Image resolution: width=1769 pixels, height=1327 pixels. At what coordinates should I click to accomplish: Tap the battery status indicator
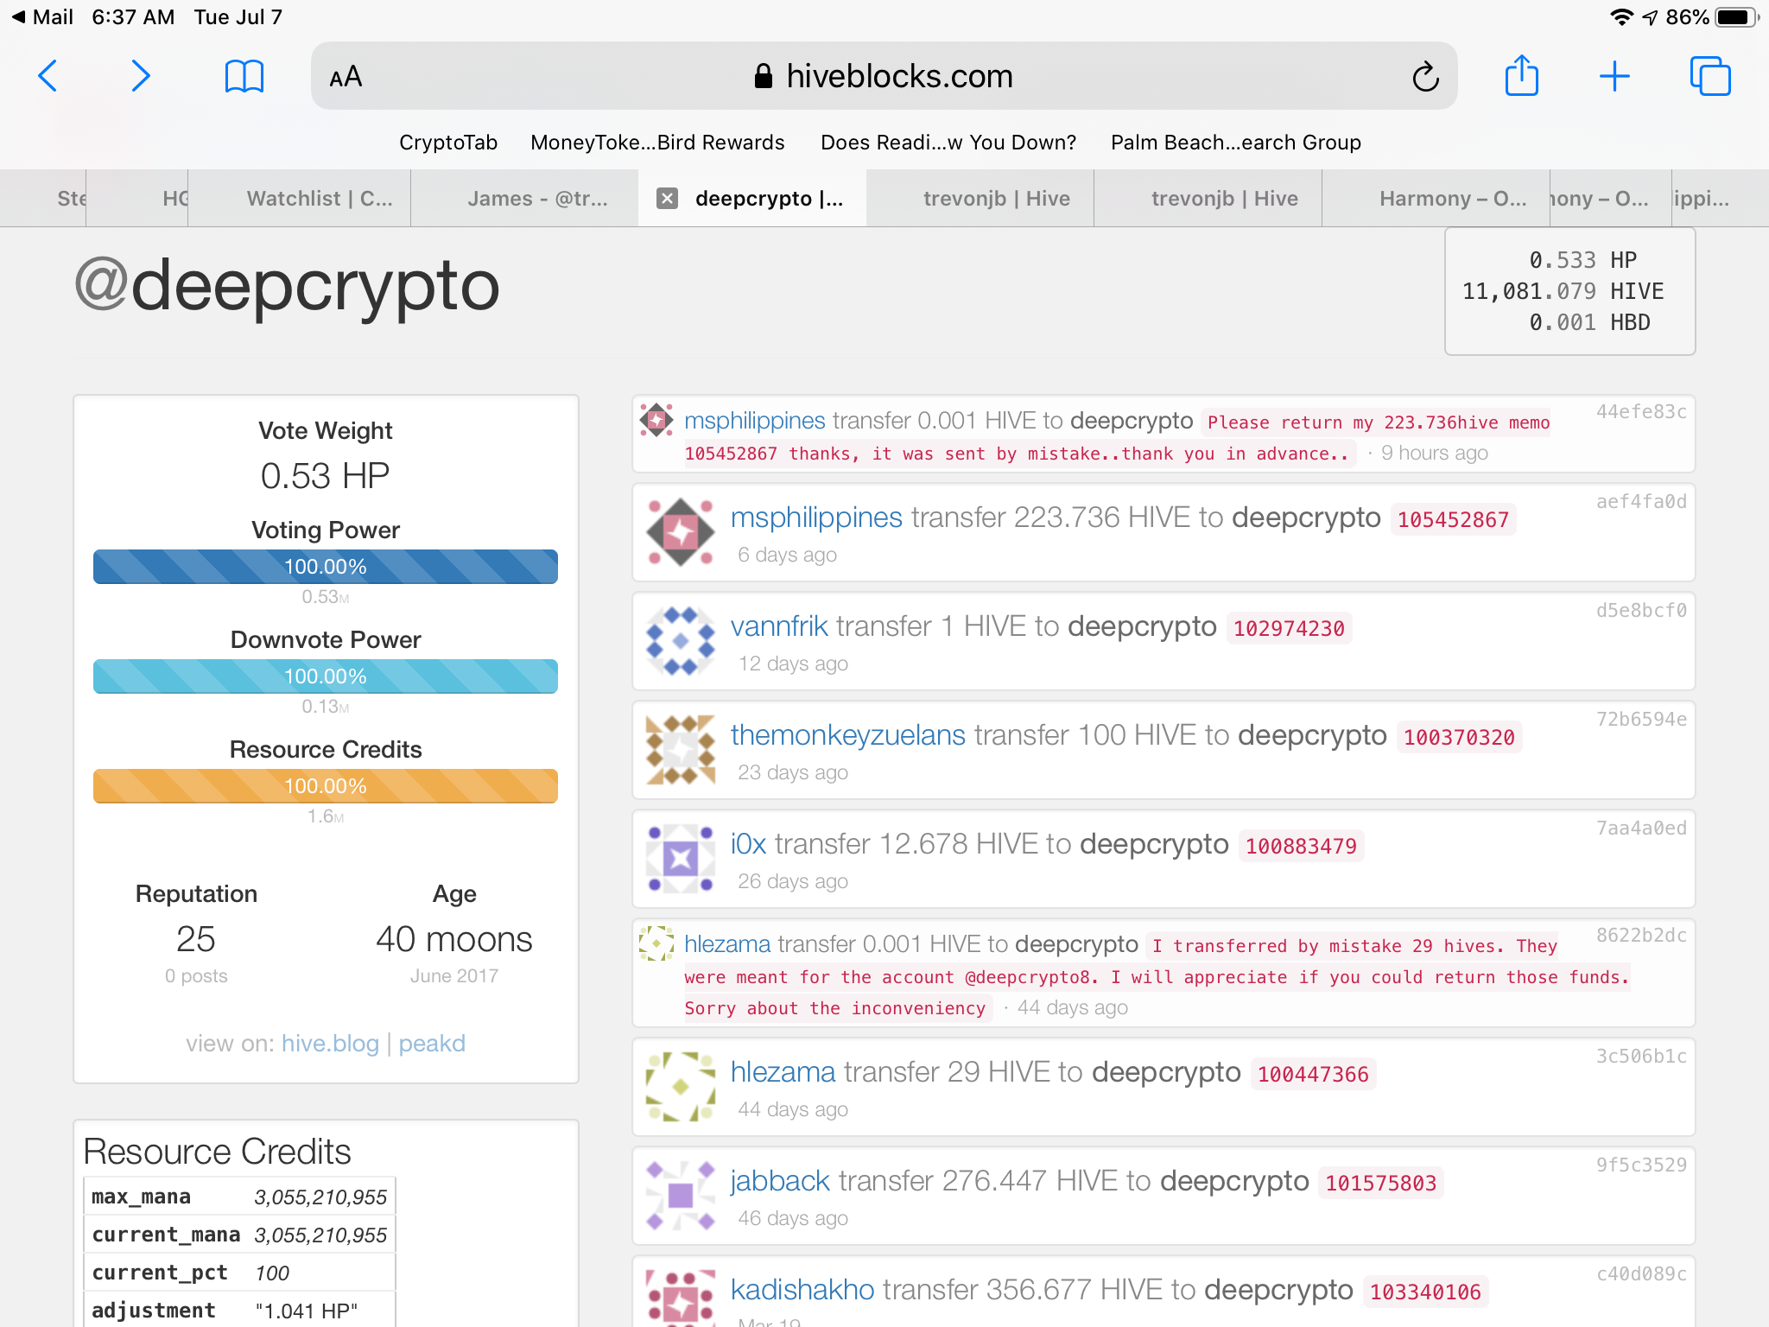coord(1737,17)
